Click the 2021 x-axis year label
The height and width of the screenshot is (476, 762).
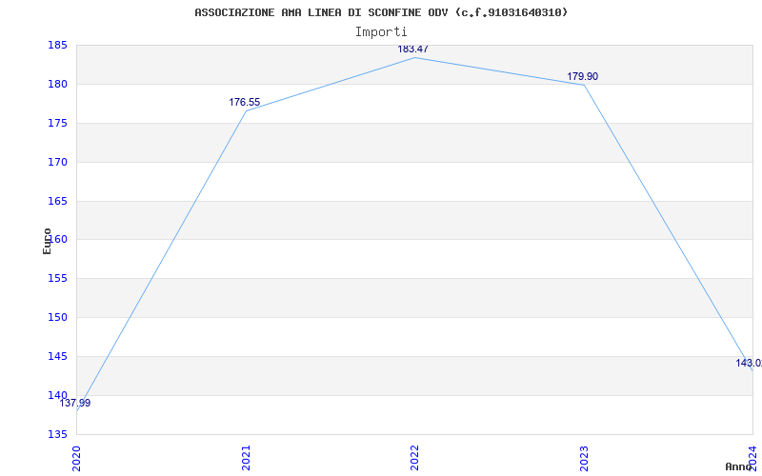click(x=246, y=458)
